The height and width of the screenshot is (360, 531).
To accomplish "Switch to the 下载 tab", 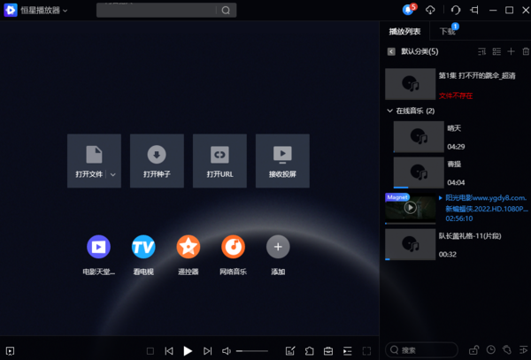I will point(448,32).
